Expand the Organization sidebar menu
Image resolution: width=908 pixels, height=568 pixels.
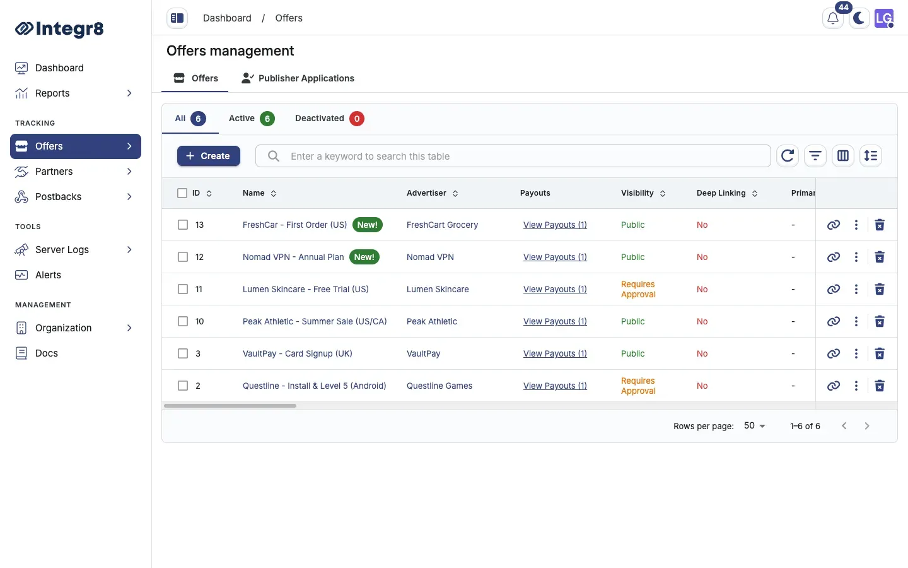[76, 328]
